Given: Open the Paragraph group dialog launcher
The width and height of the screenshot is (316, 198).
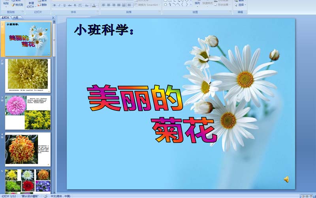Looking at the screenshot, I should point(160,12).
